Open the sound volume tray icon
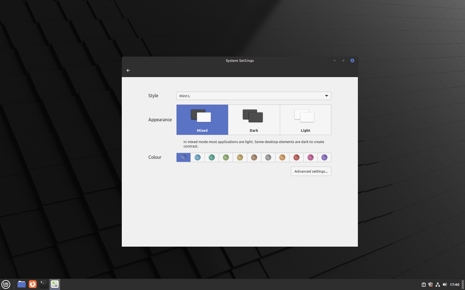Viewport: 465px width, 290px height. tap(445, 284)
